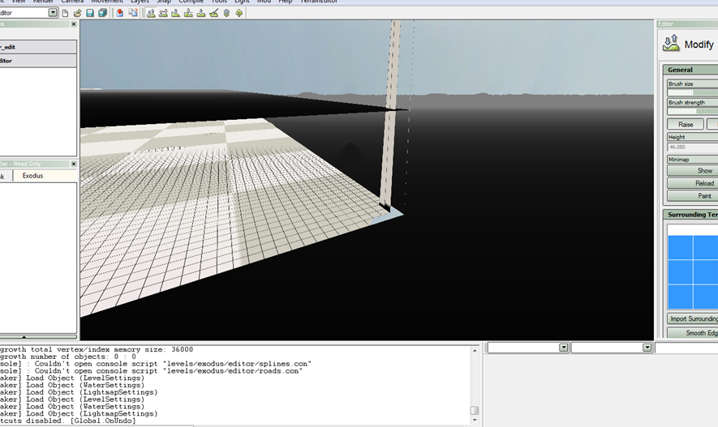Image resolution: width=718 pixels, height=427 pixels.
Task: Open the editor mode dropdown in the toolbar
Action: 53,13
